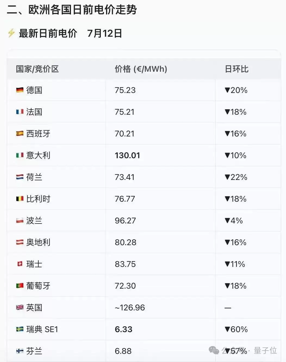Click the Swiss flag icon
Viewport: 286px width, 362px height.
point(20,264)
